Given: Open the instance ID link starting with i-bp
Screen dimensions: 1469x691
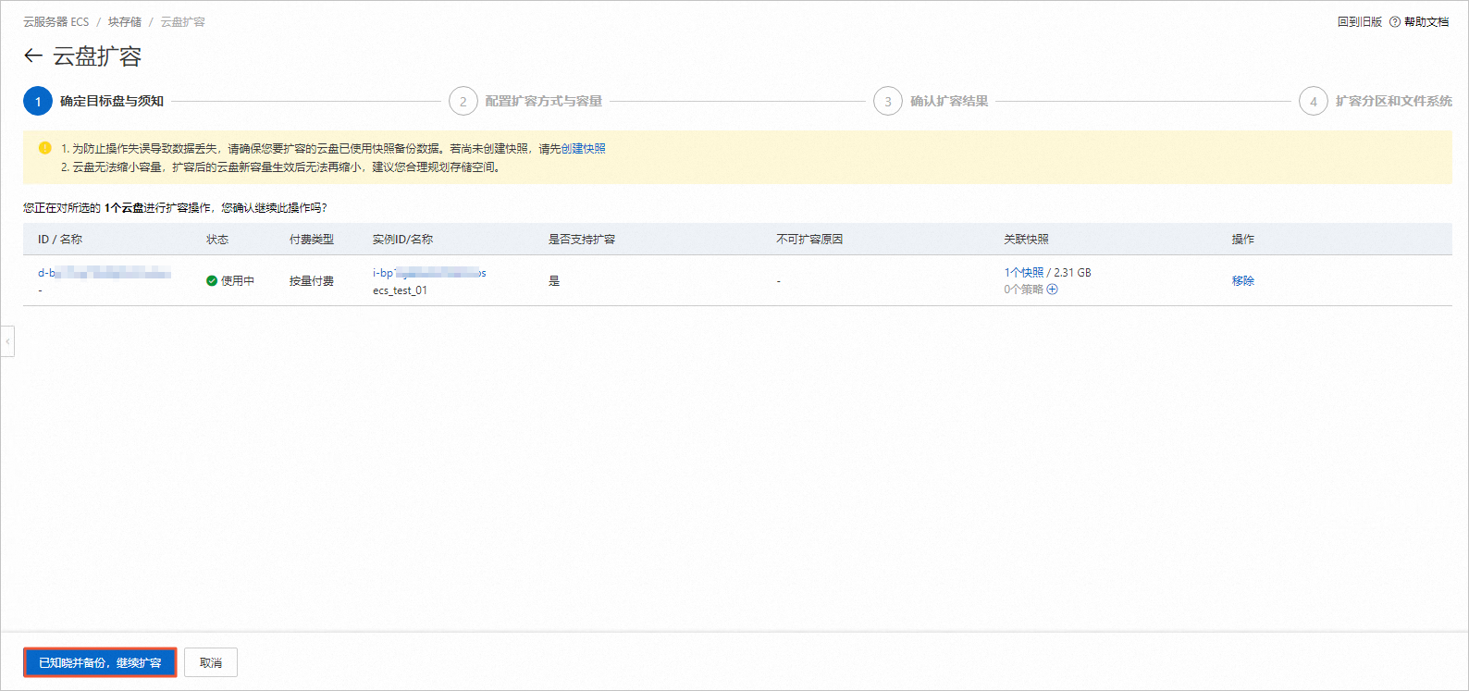Looking at the screenshot, I should [x=429, y=273].
